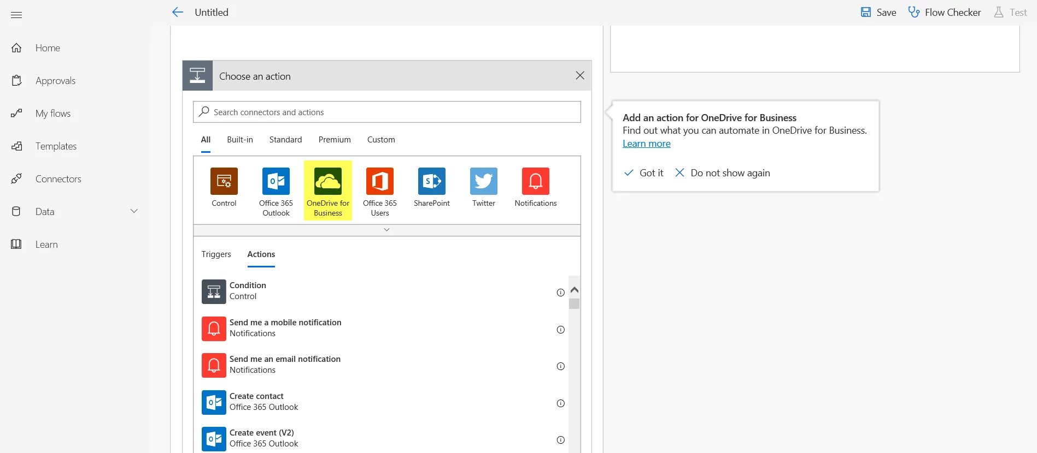
Task: Click the Flow Checker stethoscope icon
Action: 914,12
